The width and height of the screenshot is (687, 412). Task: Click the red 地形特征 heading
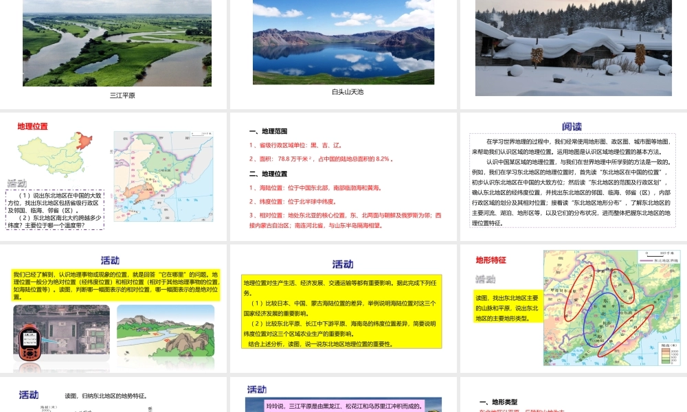(x=491, y=260)
